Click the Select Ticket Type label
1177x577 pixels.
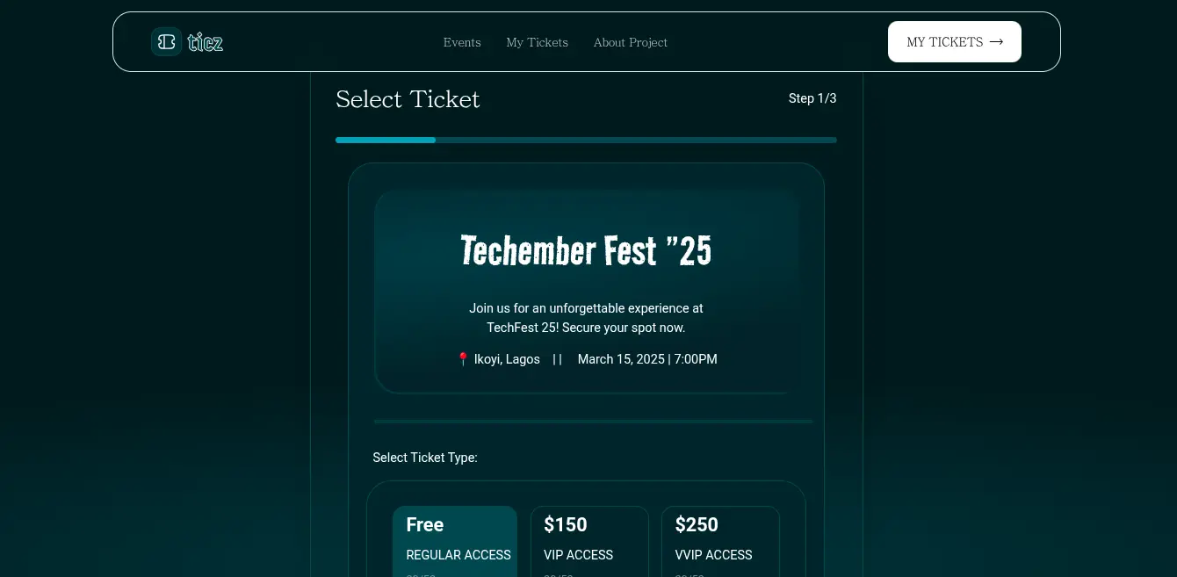click(425, 458)
